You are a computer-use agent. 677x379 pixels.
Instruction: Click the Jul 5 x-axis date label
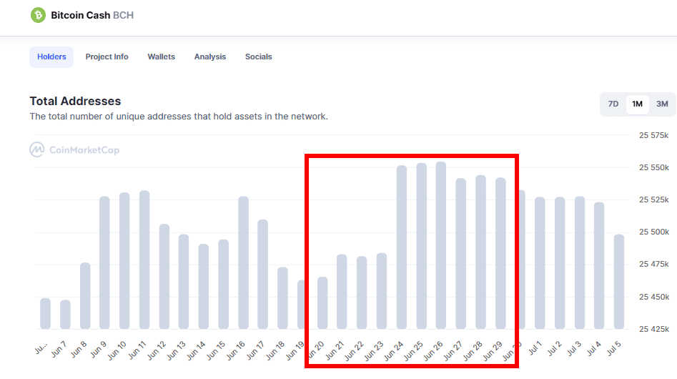(x=613, y=348)
